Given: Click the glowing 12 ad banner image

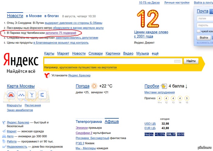Looking at the screenshot, I should 148,19.
